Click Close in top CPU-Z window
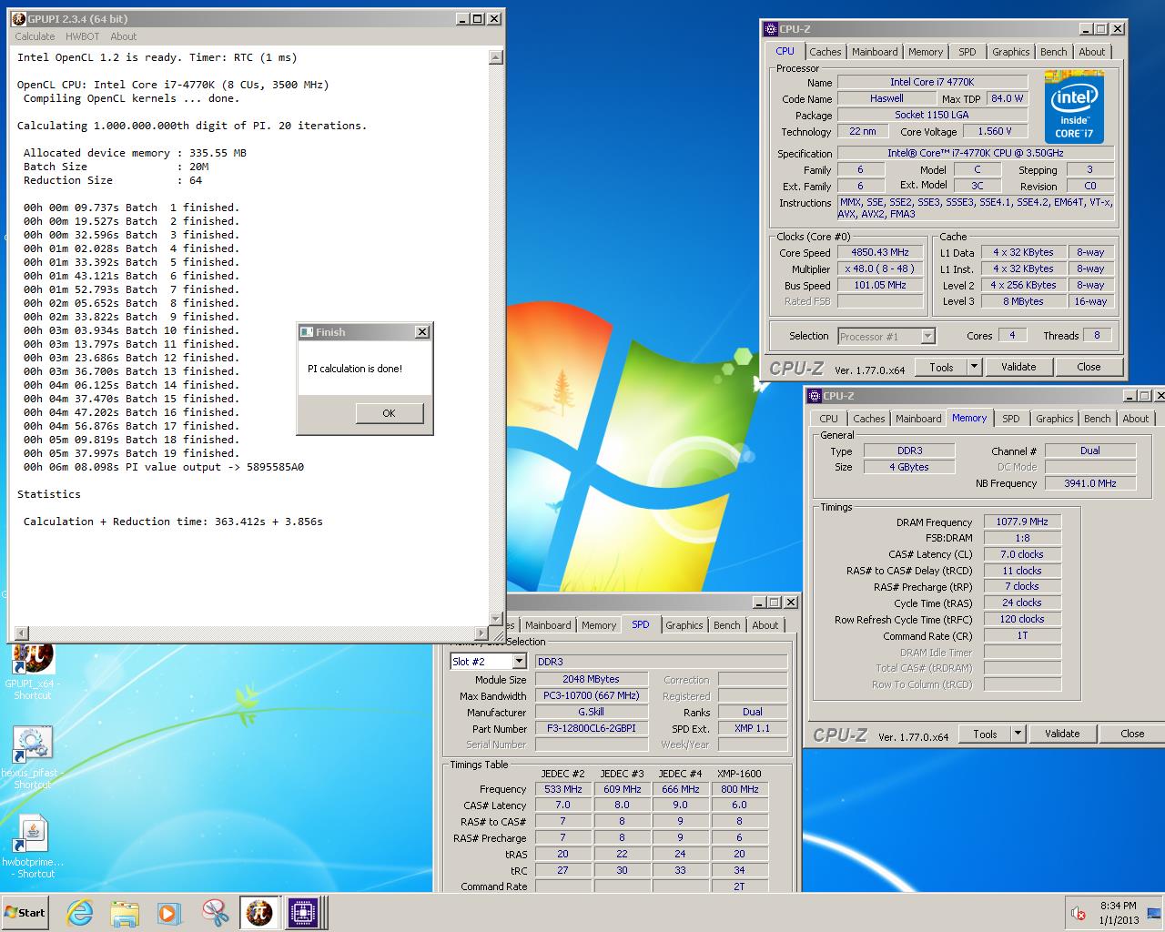1165x932 pixels. pyautogui.click(x=1089, y=367)
